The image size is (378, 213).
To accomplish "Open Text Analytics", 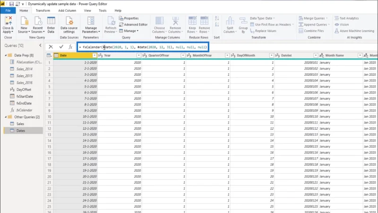I will [346, 18].
